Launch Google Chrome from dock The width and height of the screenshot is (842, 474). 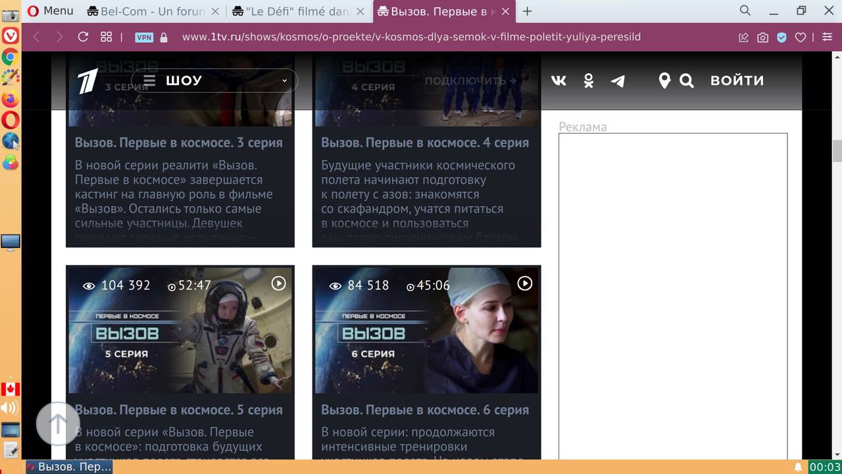pos(10,57)
